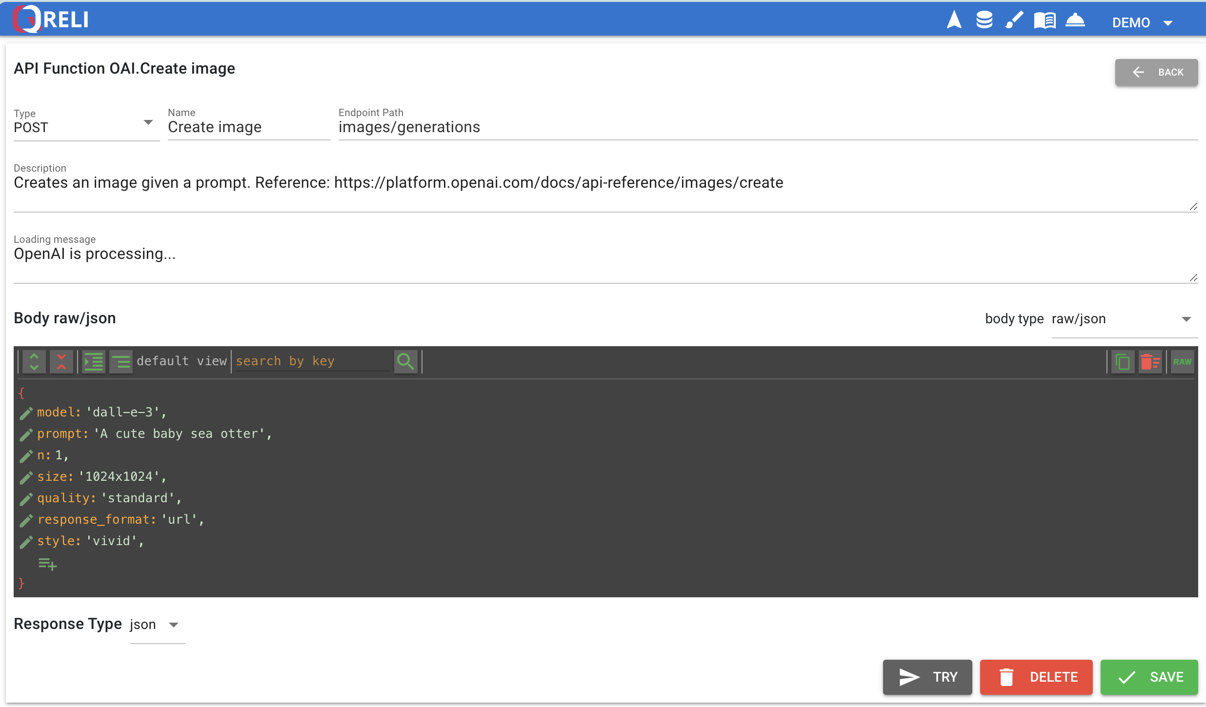Click the service bell icon in header

(1075, 20)
